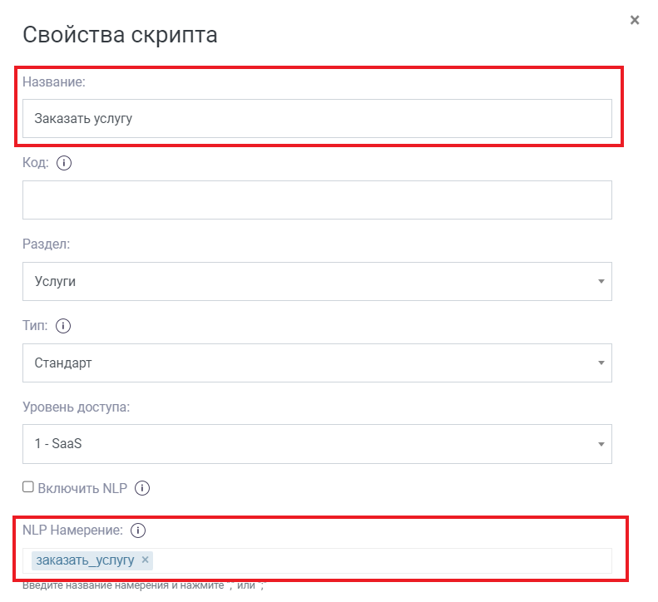Select the заказать_услугу intent tag text
This screenshot has height=602, width=658.
(x=85, y=560)
